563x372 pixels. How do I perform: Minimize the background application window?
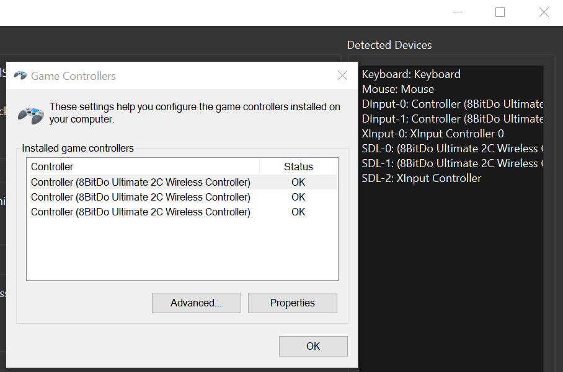pos(457,12)
